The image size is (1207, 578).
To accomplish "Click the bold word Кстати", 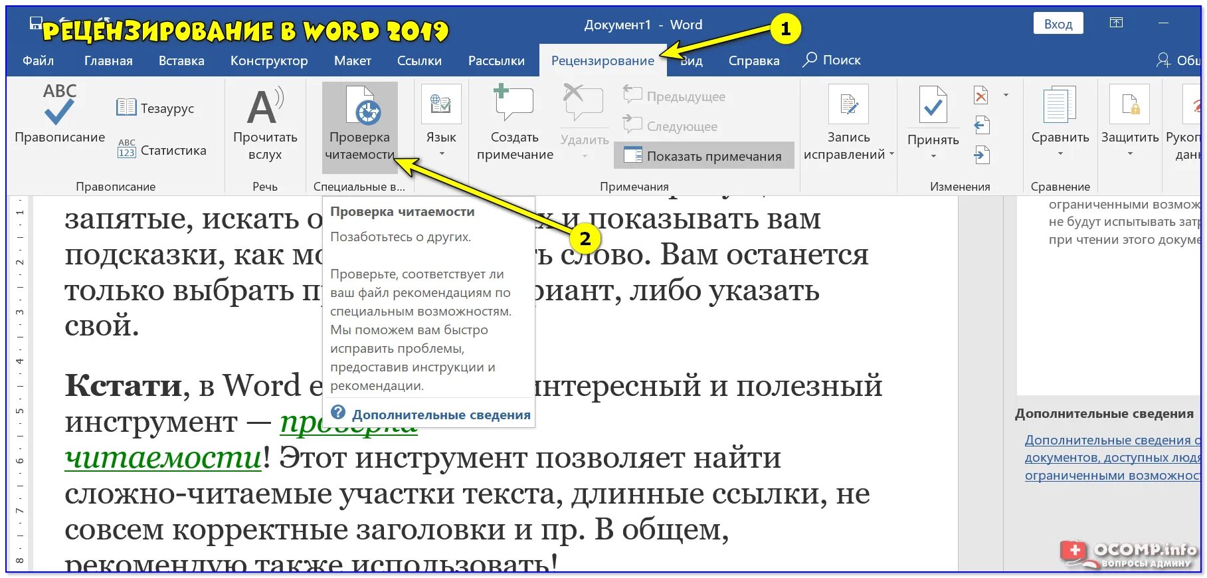I will tap(124, 385).
